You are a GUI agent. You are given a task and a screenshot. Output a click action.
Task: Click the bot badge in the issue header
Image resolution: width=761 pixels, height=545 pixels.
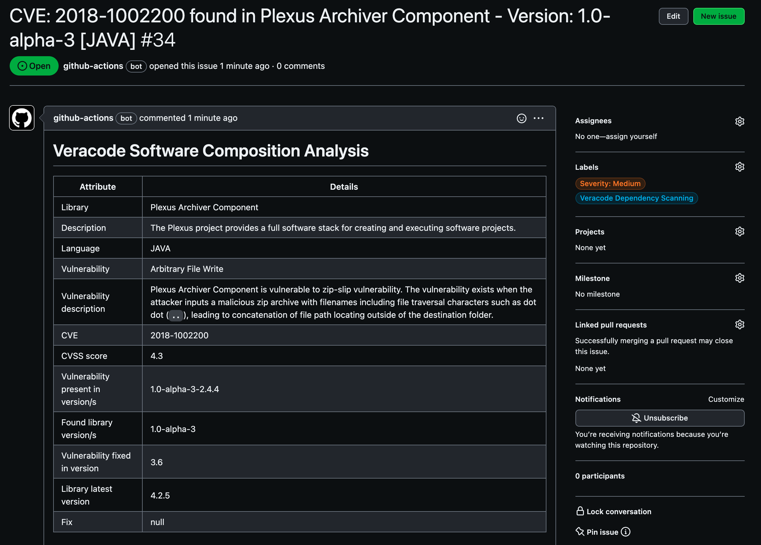(136, 66)
